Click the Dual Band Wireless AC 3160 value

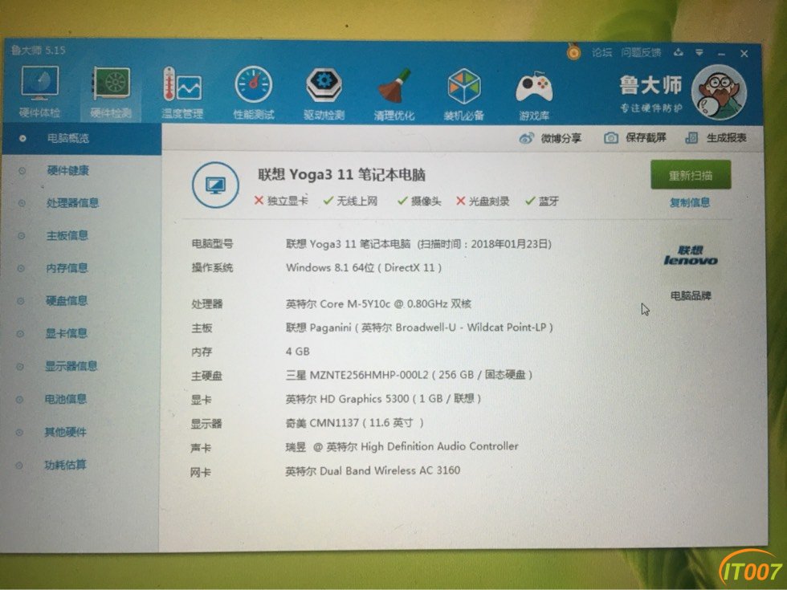pos(373,470)
